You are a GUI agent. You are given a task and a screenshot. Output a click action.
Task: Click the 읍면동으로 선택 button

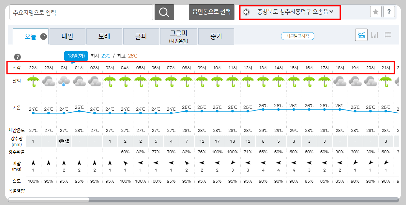pyautogui.click(x=212, y=12)
